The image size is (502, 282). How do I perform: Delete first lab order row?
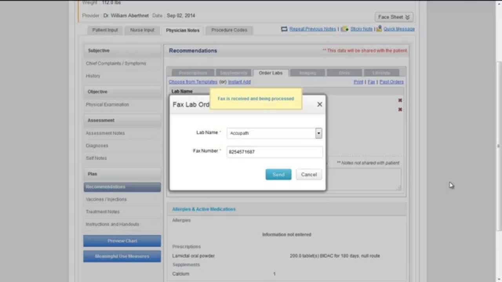coord(400,100)
